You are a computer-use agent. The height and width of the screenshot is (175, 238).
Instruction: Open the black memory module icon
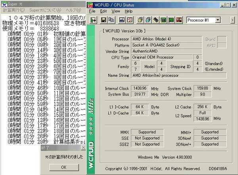click(155, 20)
